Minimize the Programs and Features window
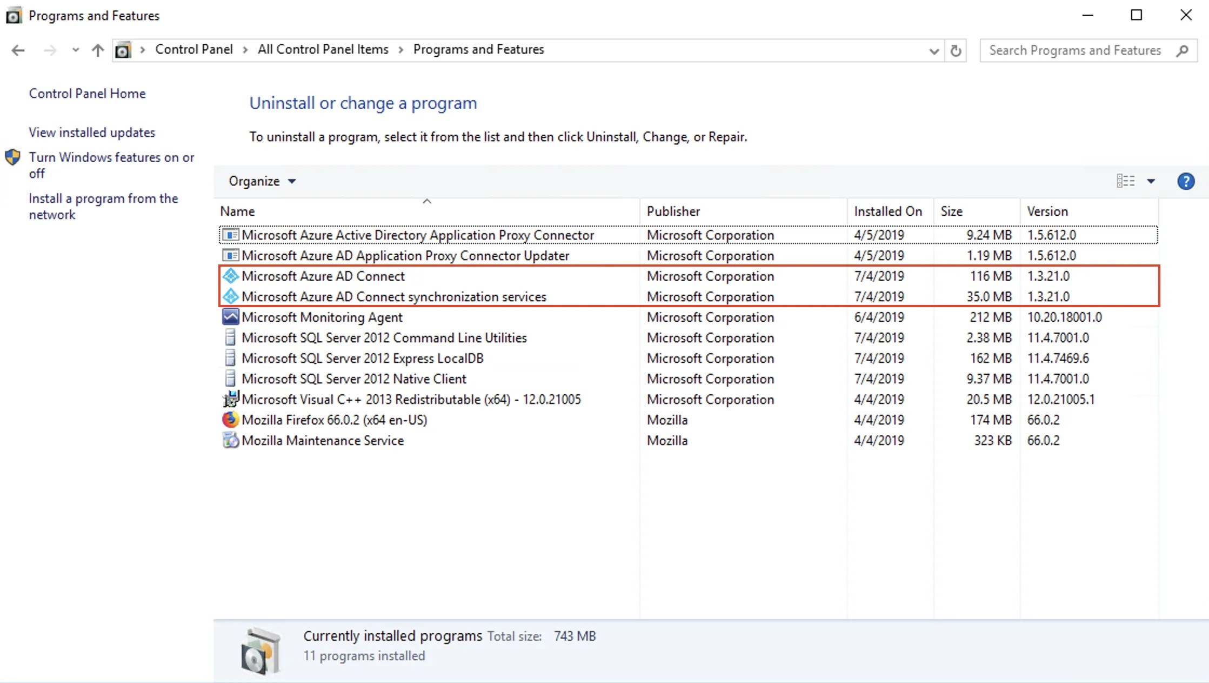1209x683 pixels. click(x=1088, y=15)
